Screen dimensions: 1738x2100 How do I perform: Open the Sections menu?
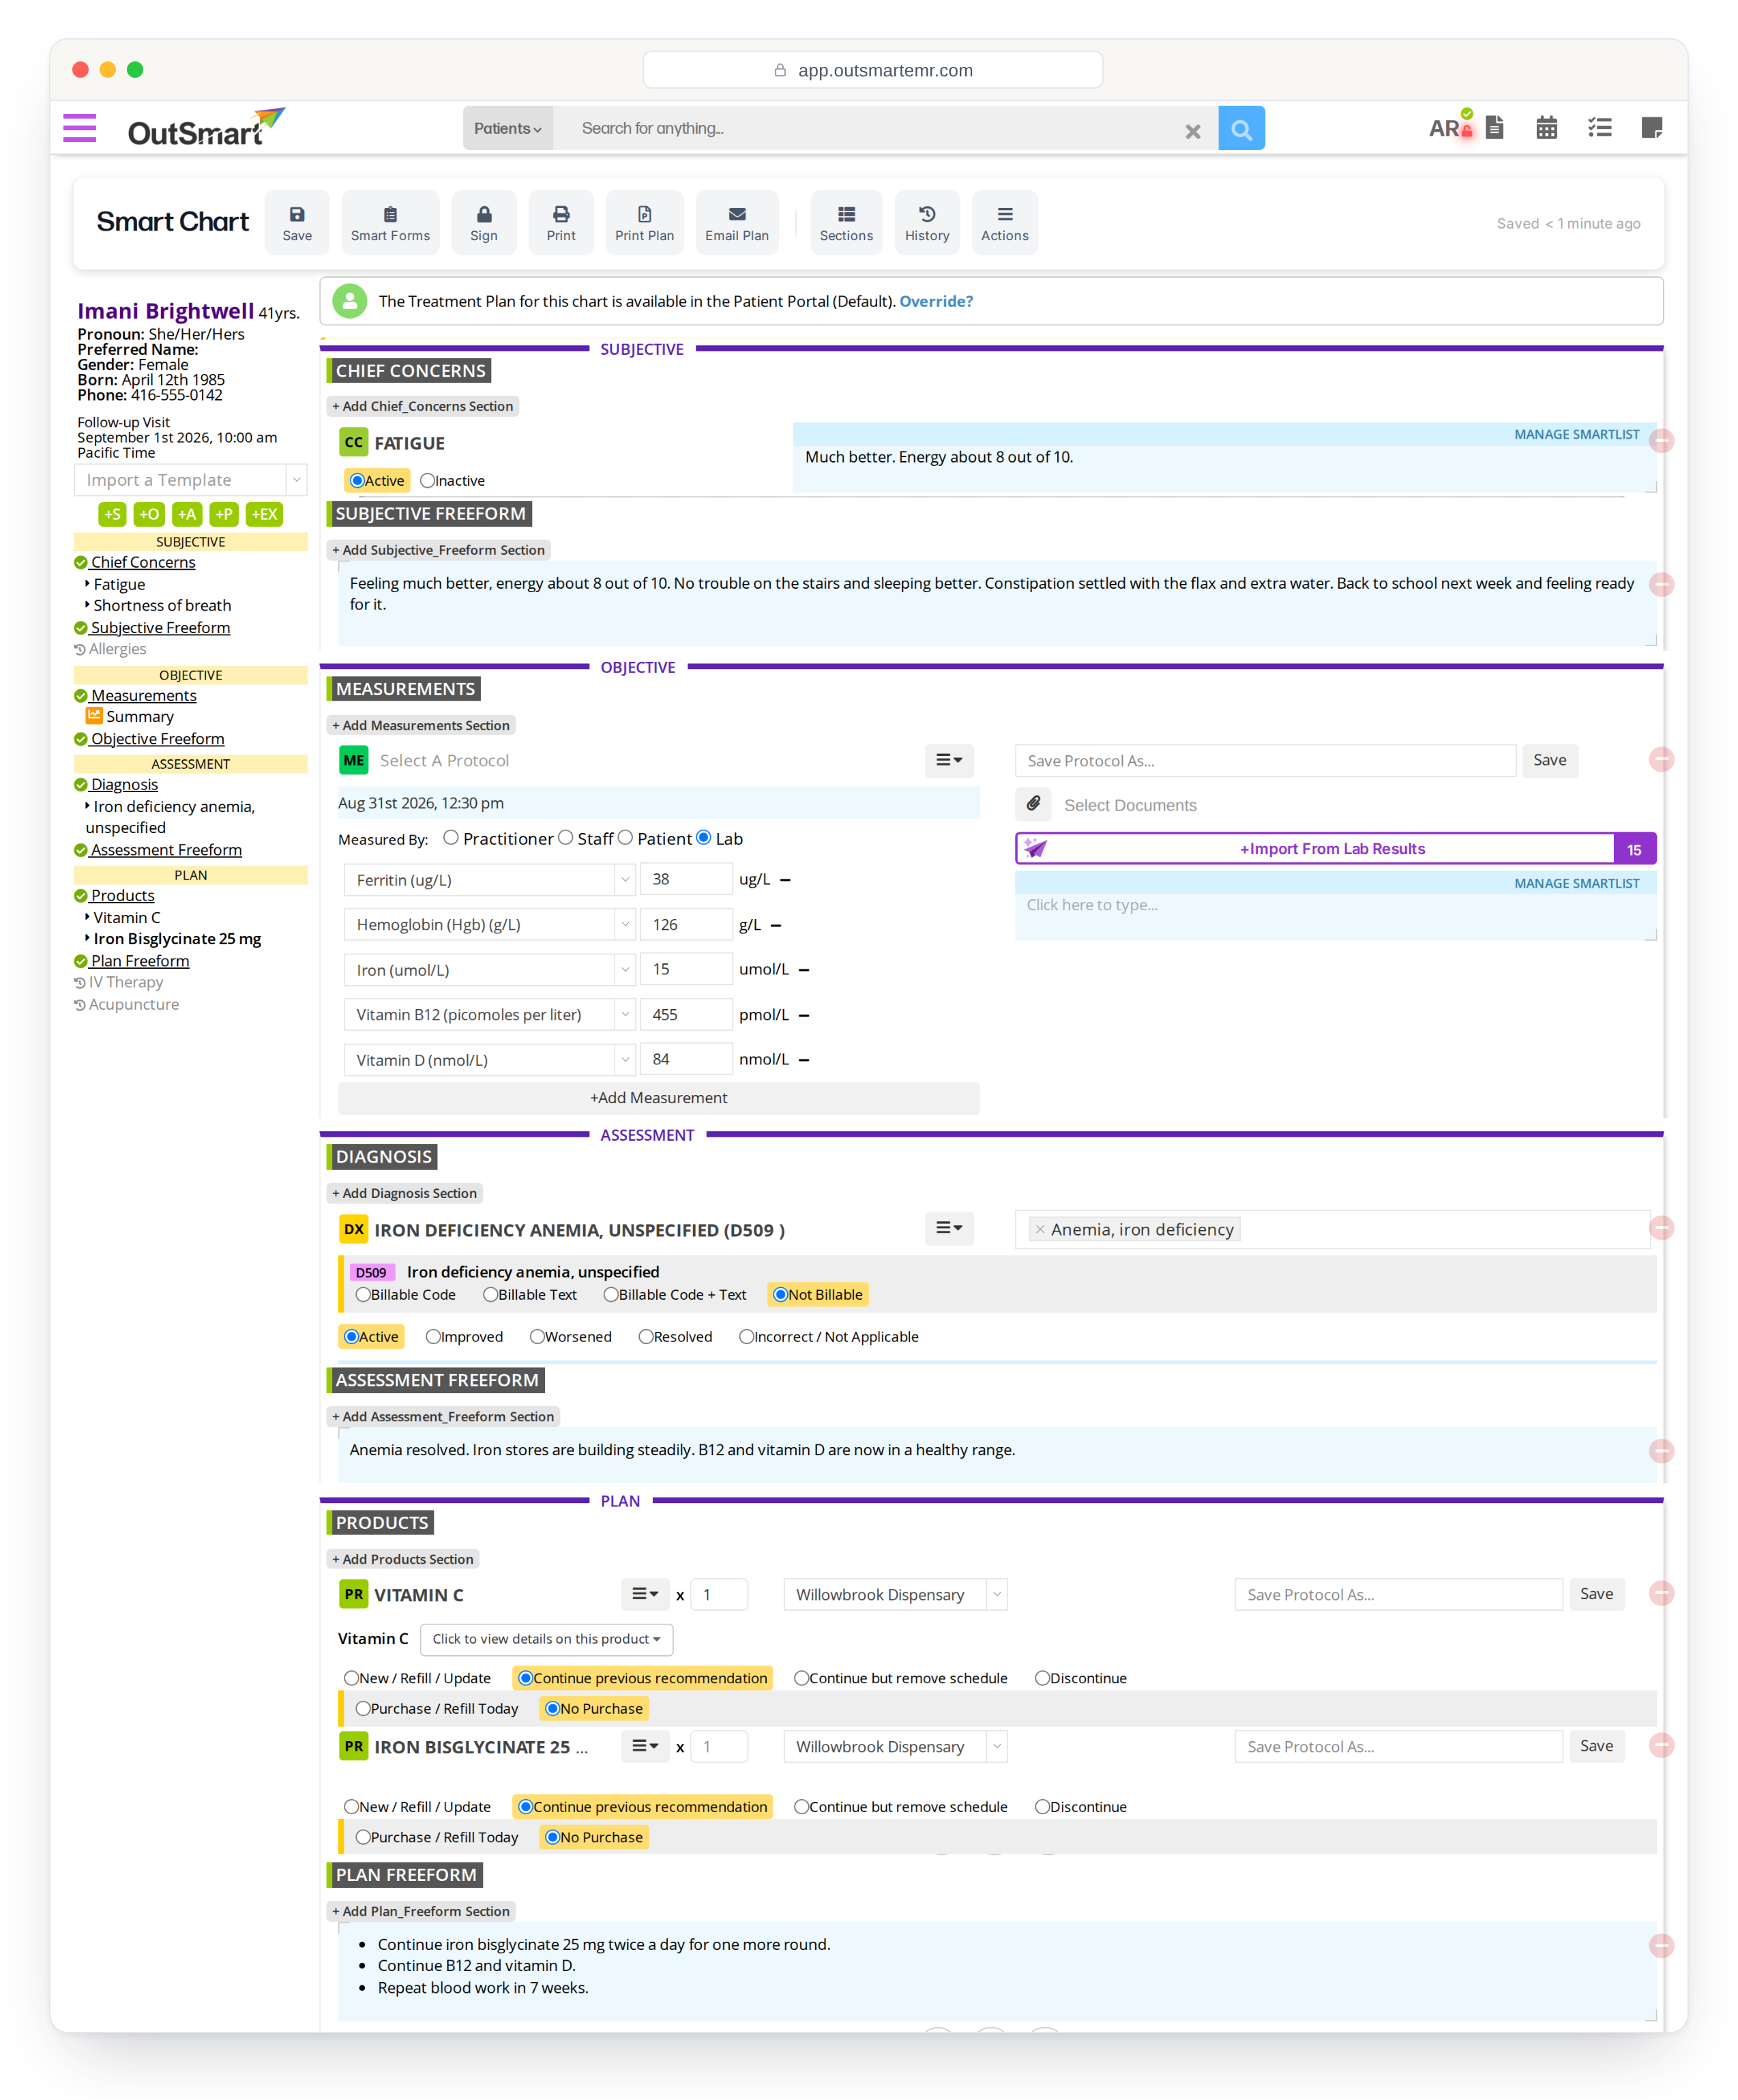coord(846,222)
